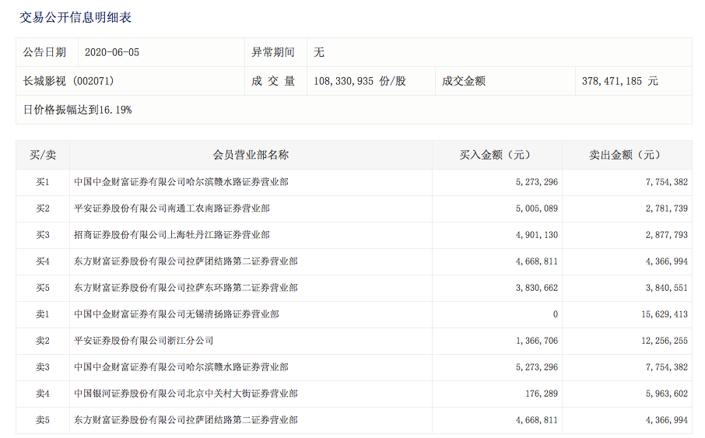Viewport: 705px width, 438px height.
Task: Click the 买/卖 column header
Action: pos(43,155)
